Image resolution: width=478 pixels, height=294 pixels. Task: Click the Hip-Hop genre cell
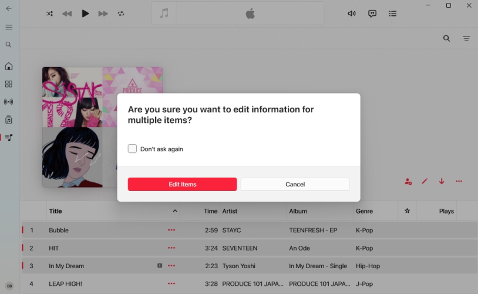368,266
